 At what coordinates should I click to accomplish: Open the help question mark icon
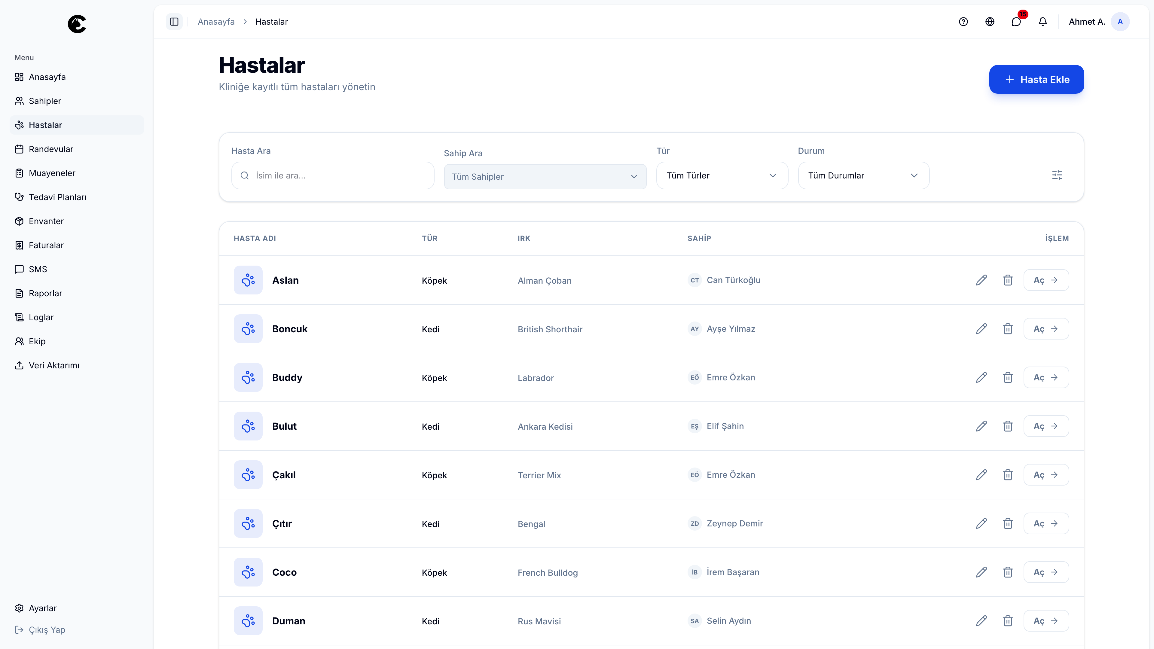tap(963, 22)
